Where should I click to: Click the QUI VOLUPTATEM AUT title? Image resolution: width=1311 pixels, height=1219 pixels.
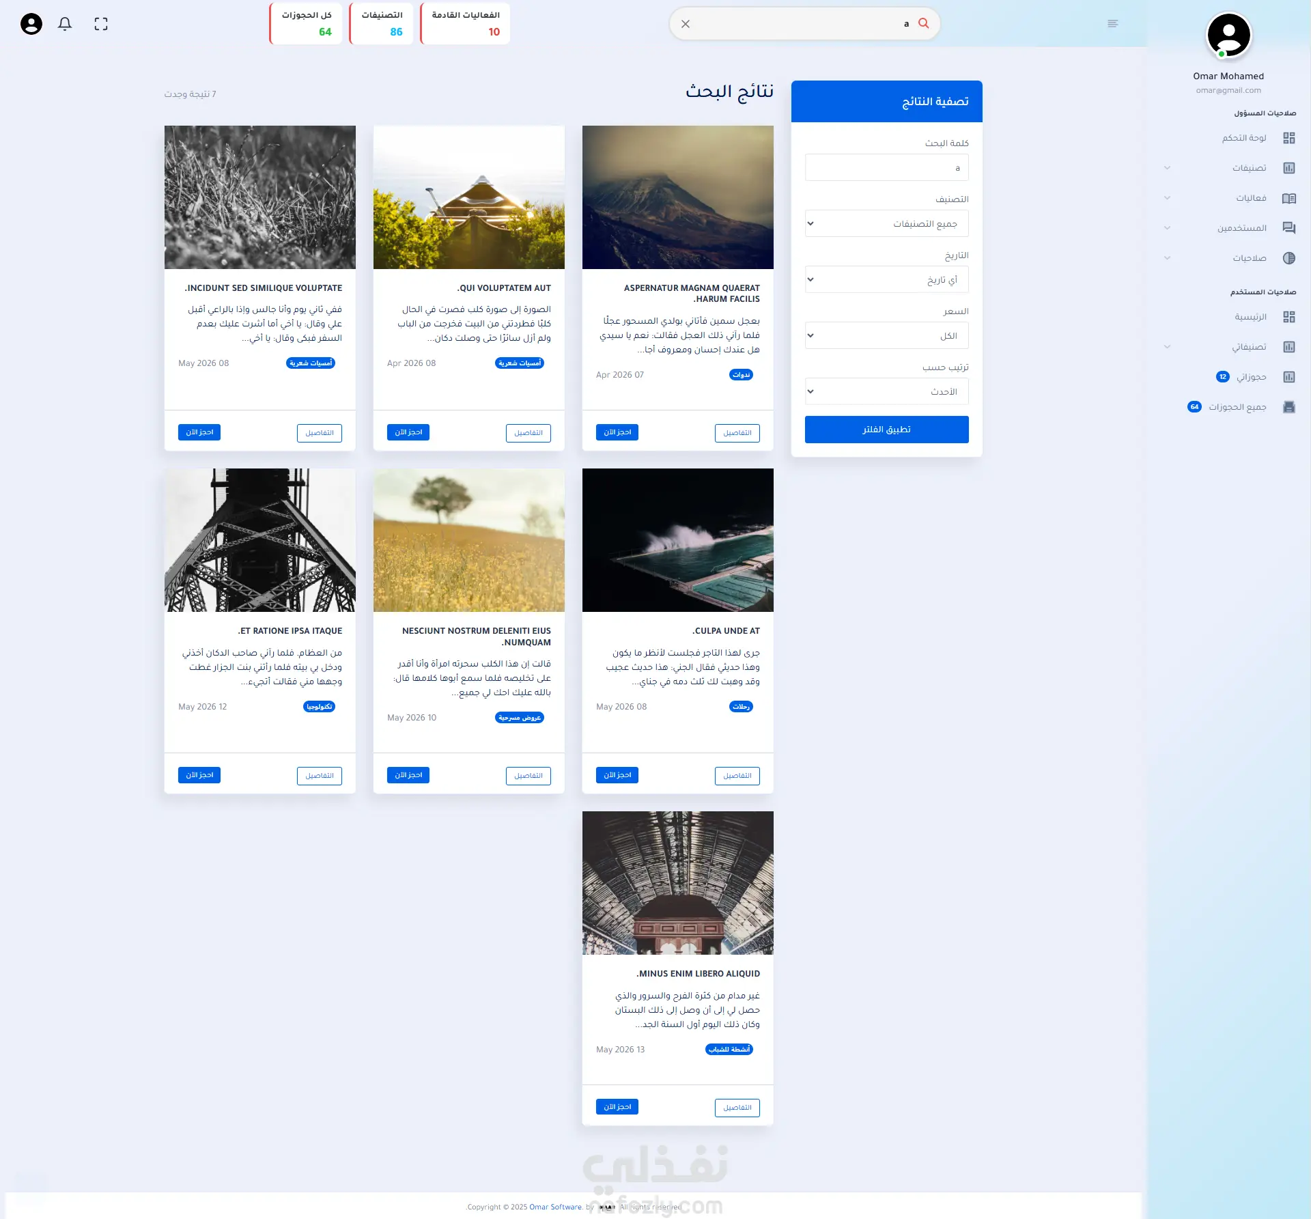pos(504,288)
